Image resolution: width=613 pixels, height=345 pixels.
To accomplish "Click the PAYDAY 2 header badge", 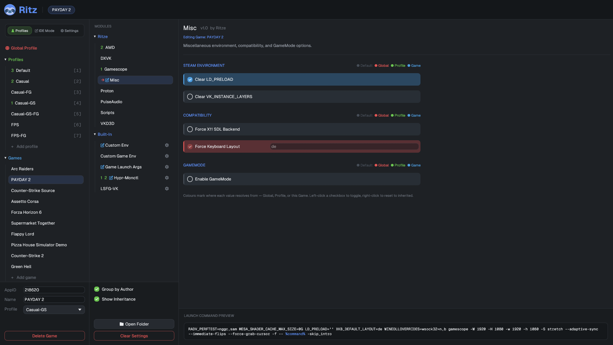I will (61, 10).
